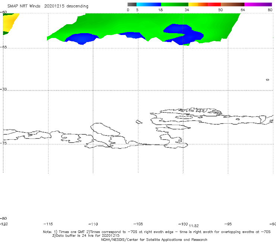The image size is (276, 242).
Task: Click the small blue wind patch near -106 longitude
Action: click(x=133, y=35)
